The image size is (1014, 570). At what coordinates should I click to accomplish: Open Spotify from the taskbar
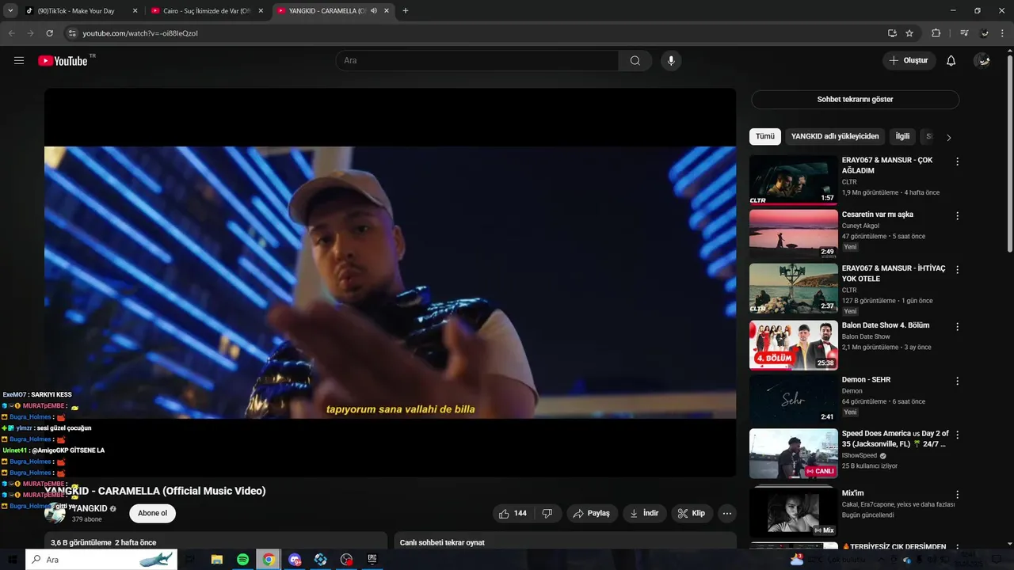pos(242,560)
